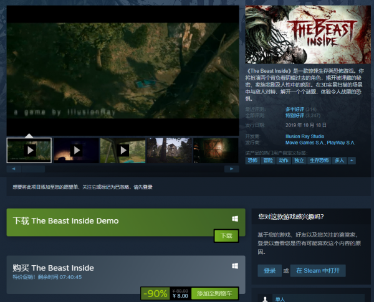Click the plus button to add tags
374x302 pixels.
352,161
